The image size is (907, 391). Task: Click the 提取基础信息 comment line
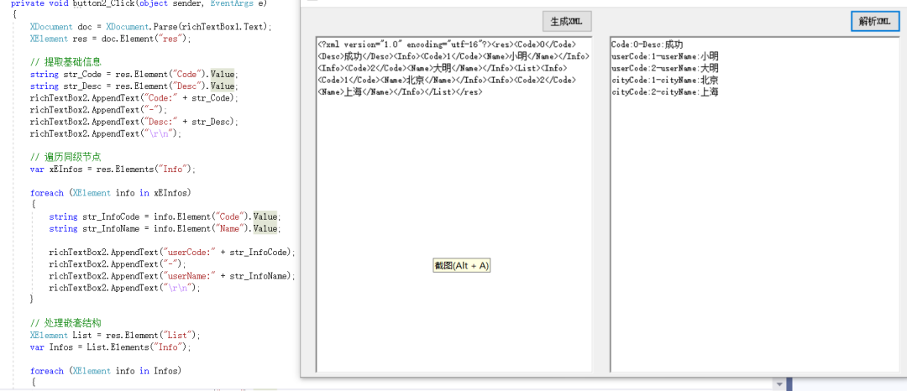pos(66,62)
